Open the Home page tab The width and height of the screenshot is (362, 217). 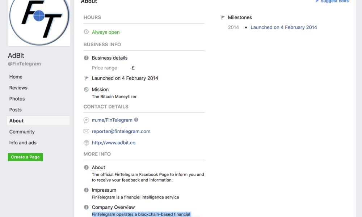click(16, 77)
